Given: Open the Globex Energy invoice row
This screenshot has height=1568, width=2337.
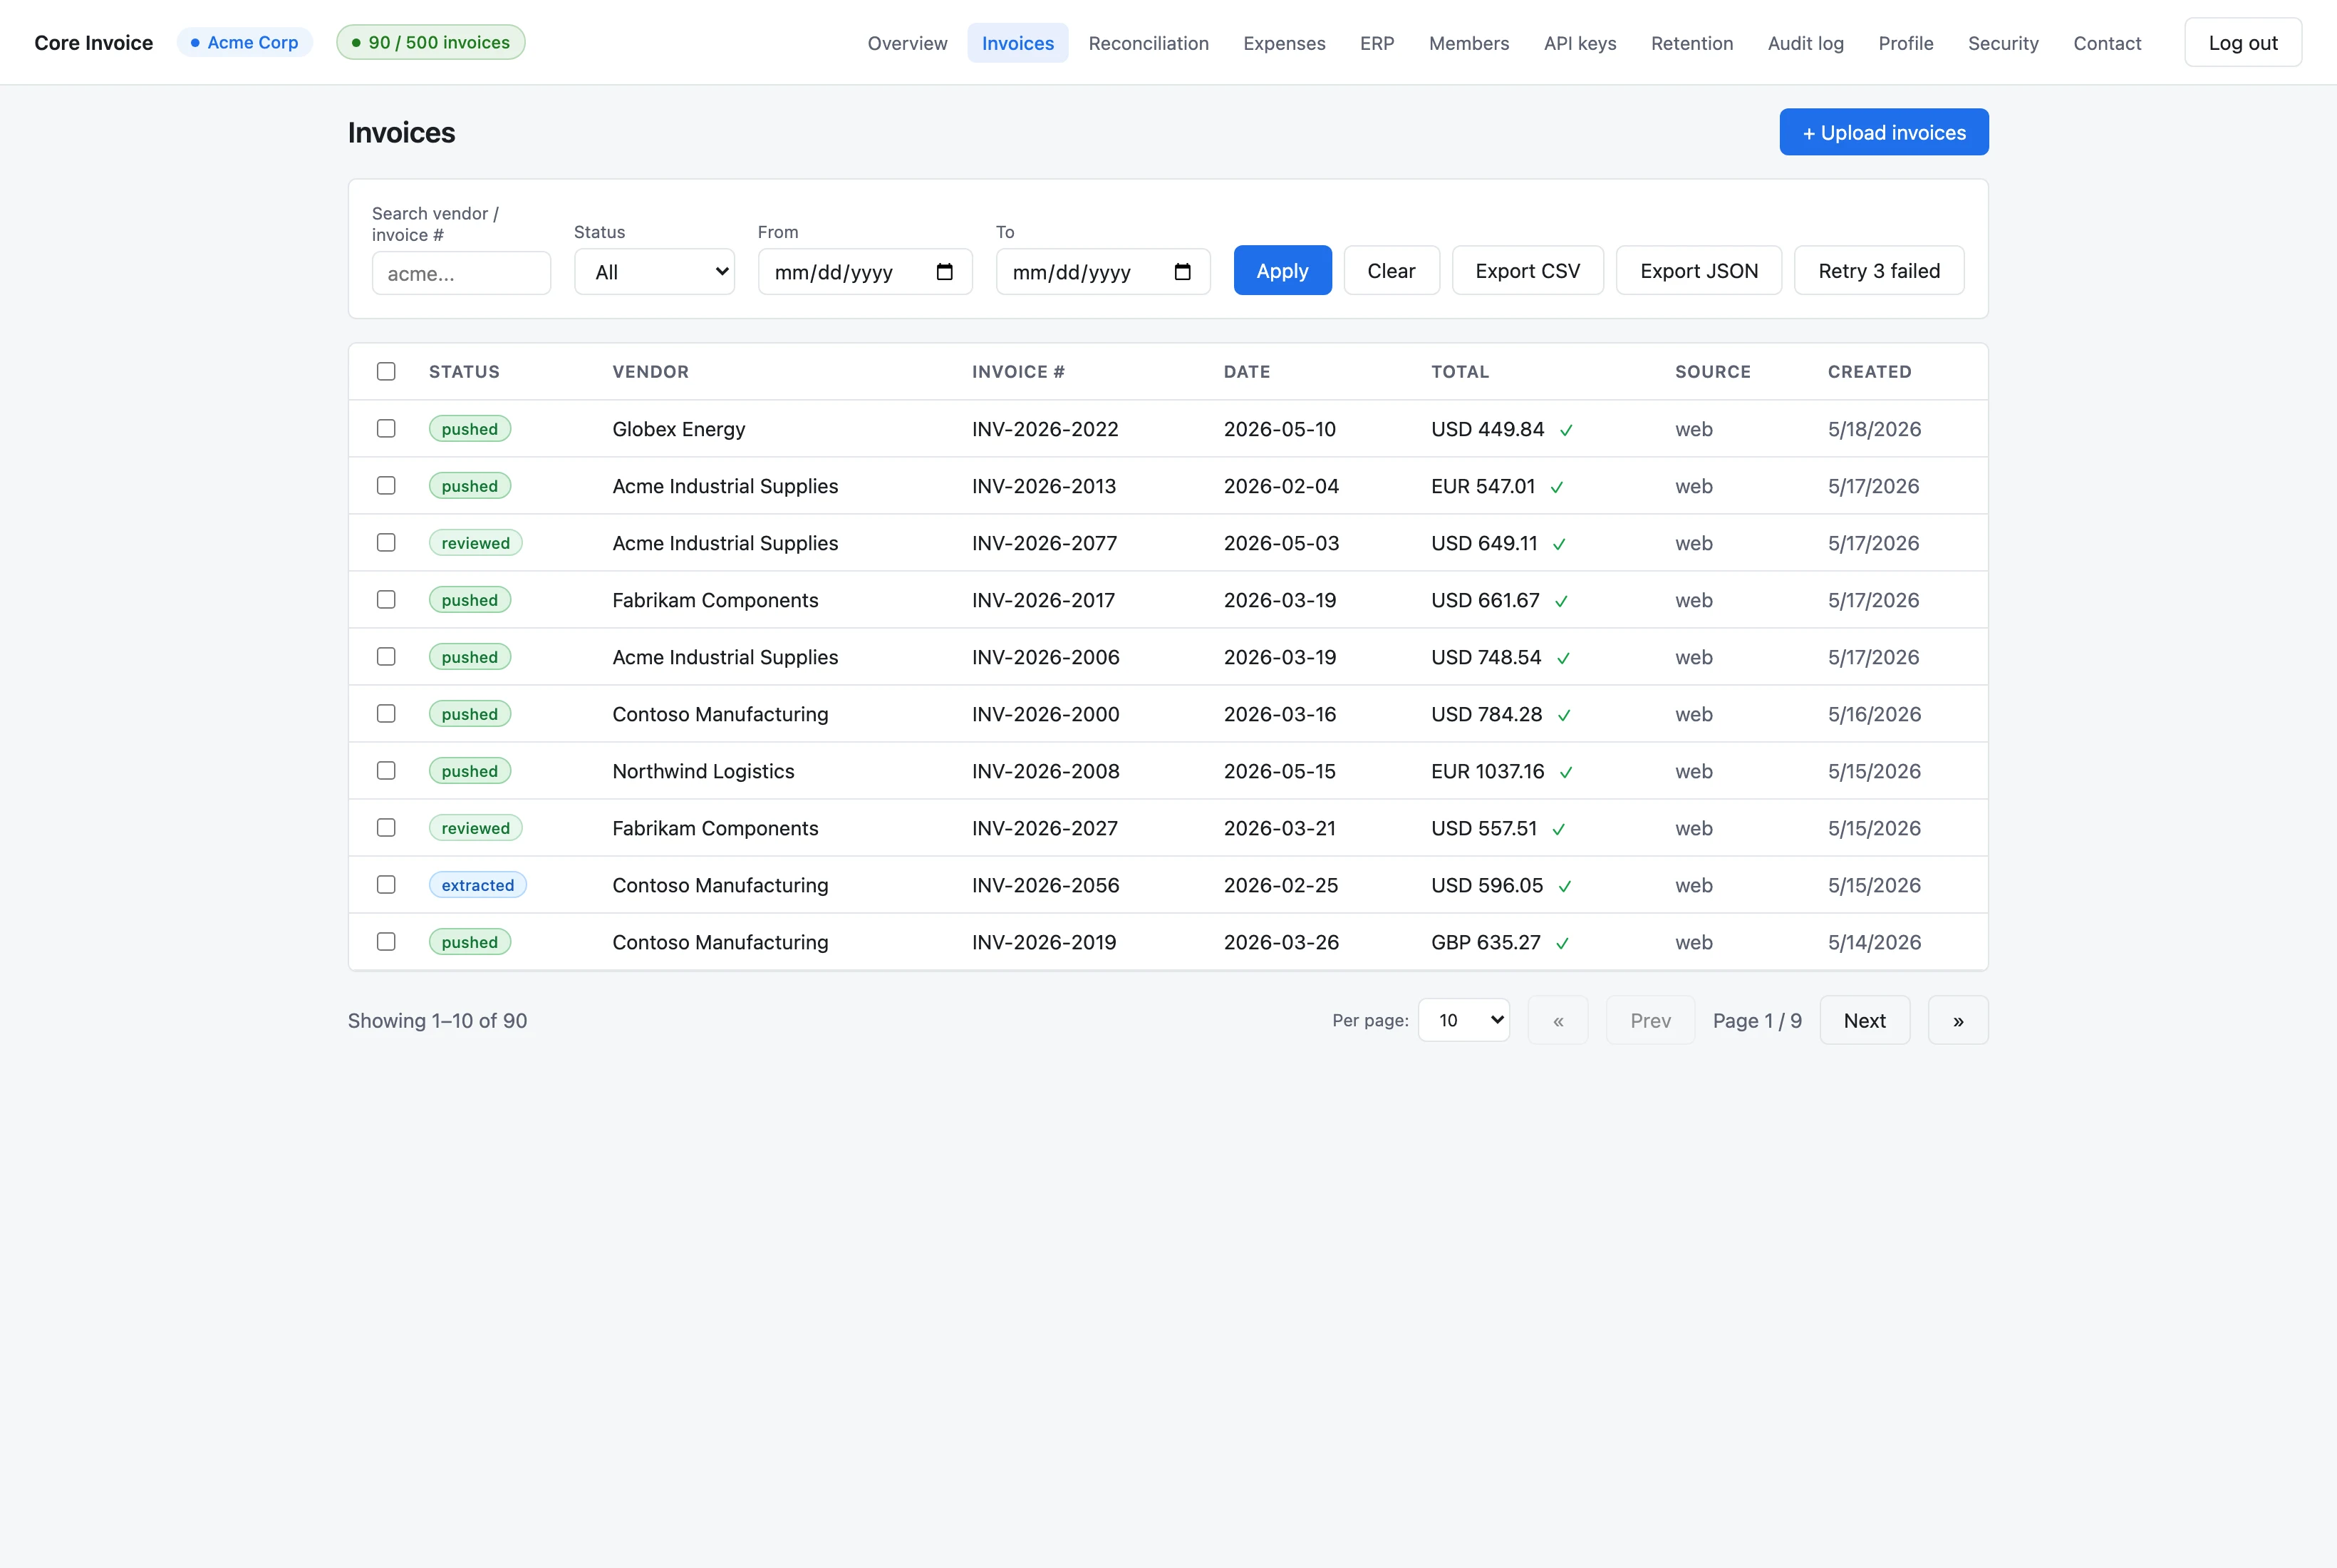Looking at the screenshot, I should (1168, 429).
